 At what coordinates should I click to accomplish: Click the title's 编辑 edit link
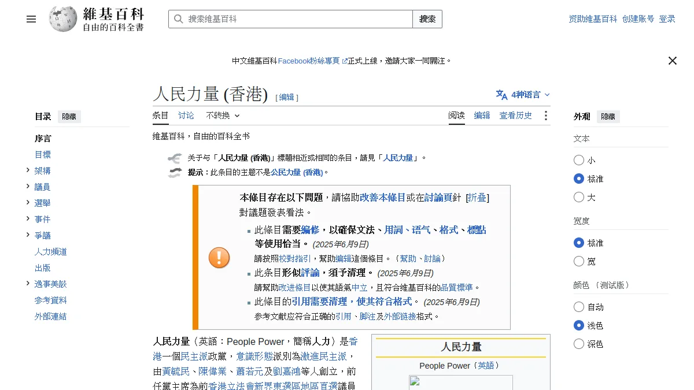coord(287,97)
